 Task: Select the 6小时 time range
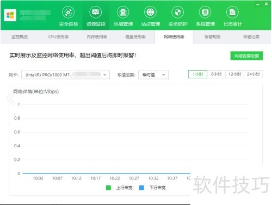tap(216, 74)
